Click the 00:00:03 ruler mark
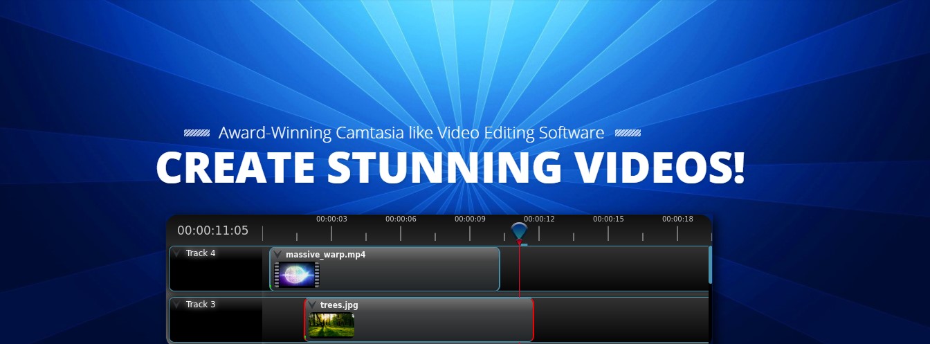Viewport: 930px width, 344px height. tap(331, 219)
